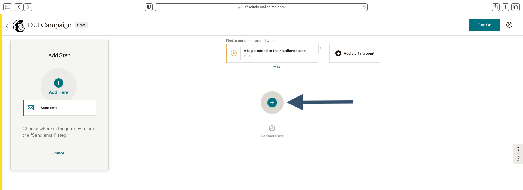Click the Contact Exits checkmark icon
523x190 pixels.
[272, 128]
